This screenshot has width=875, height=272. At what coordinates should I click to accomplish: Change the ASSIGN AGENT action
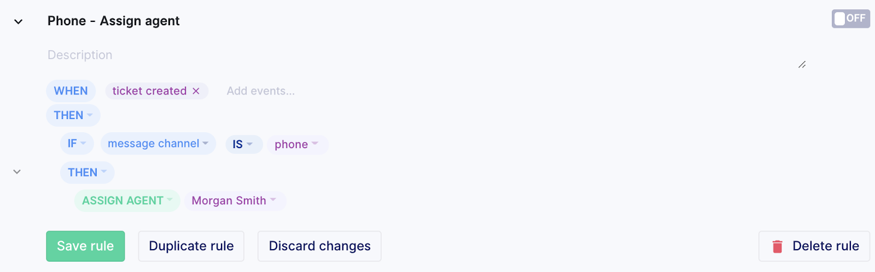tap(127, 200)
